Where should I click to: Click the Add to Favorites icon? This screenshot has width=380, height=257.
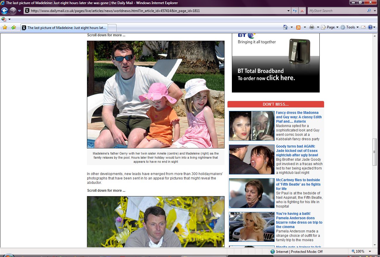click(13, 28)
